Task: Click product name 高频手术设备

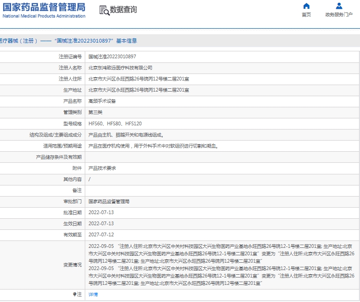Action: point(102,101)
